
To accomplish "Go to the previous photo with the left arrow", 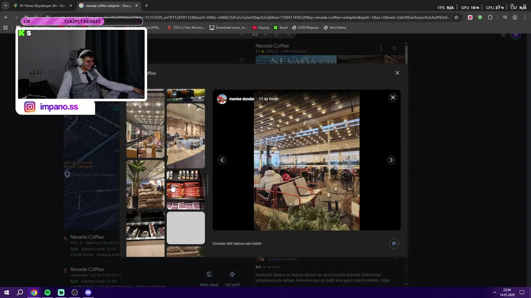I will [x=222, y=160].
